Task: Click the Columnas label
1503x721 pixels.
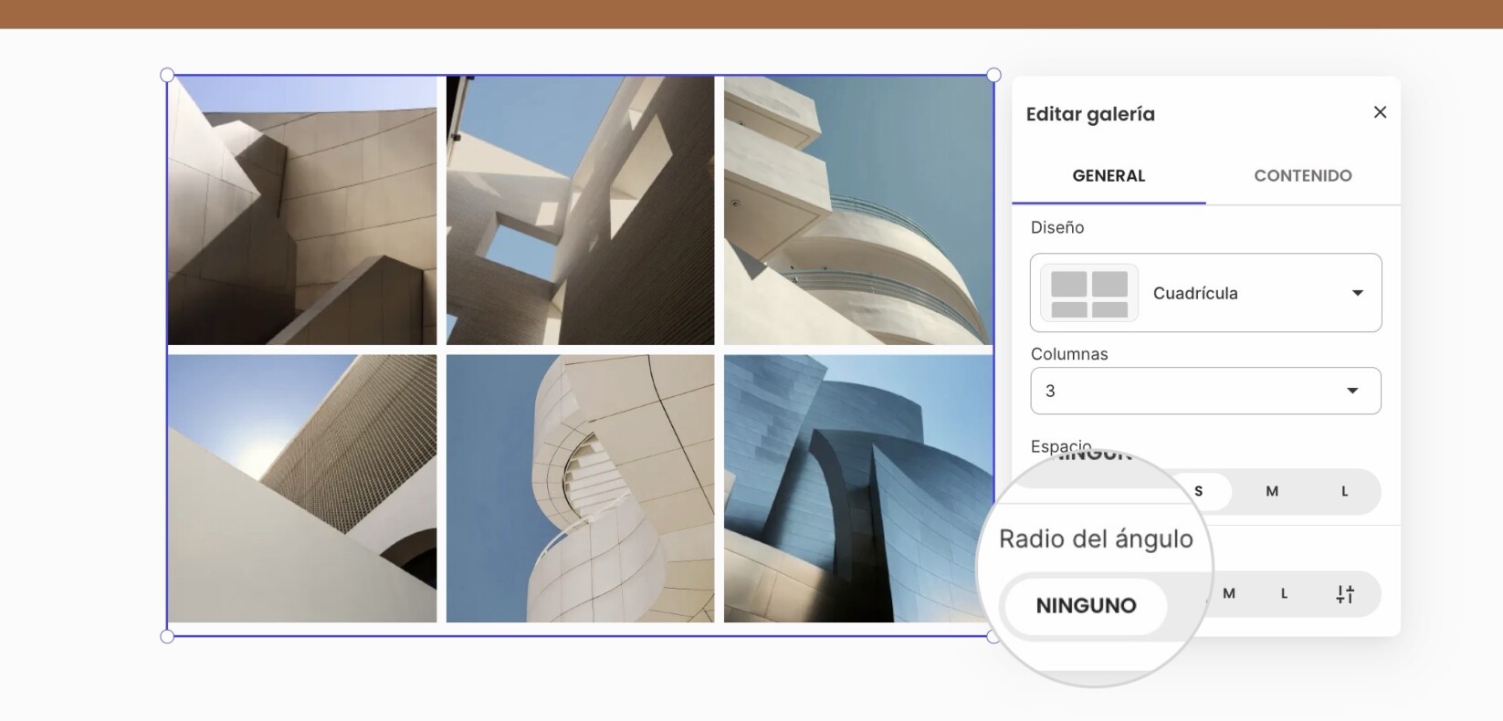Action: [x=1069, y=354]
